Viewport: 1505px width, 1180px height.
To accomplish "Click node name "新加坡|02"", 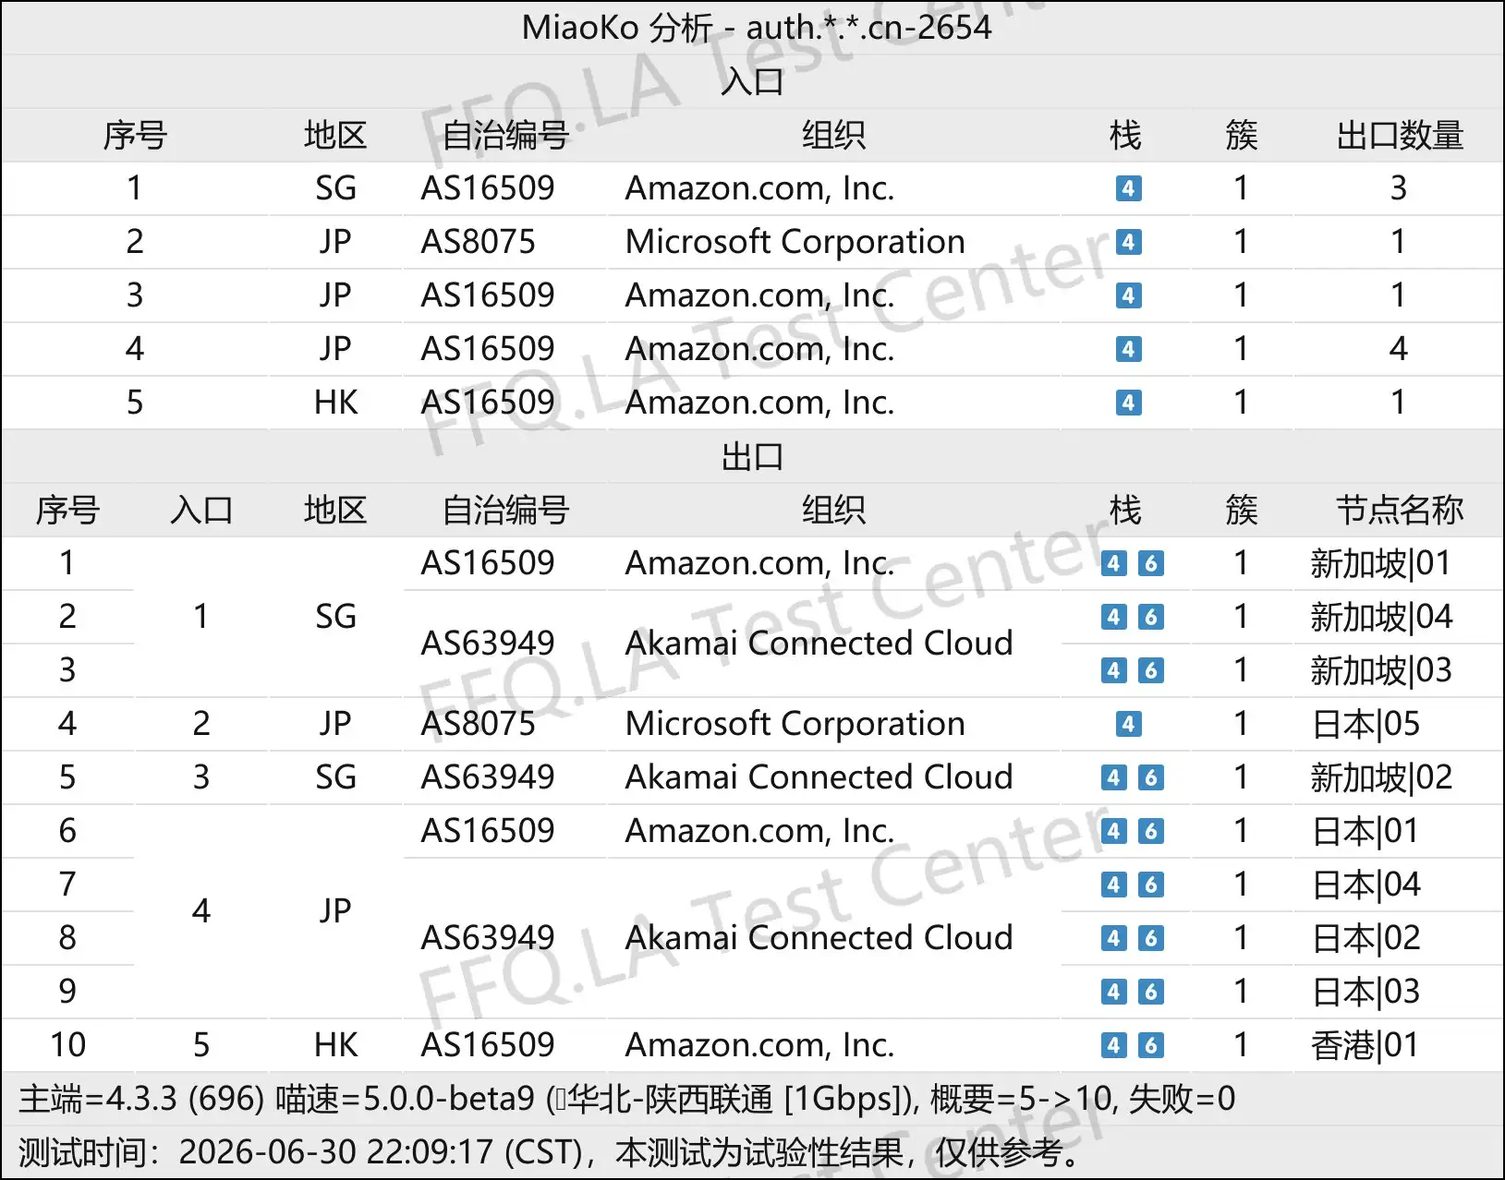I will (x=1381, y=777).
